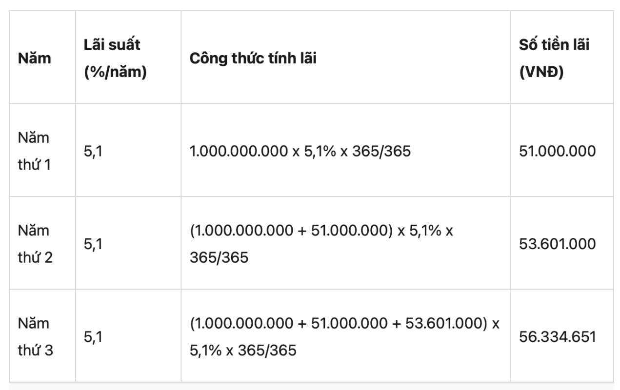Select the 'Năm thứ 2' row label
The image size is (620, 390).
(x=34, y=243)
